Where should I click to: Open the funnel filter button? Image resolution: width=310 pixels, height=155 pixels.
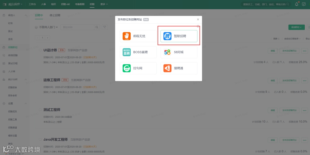[104, 27]
